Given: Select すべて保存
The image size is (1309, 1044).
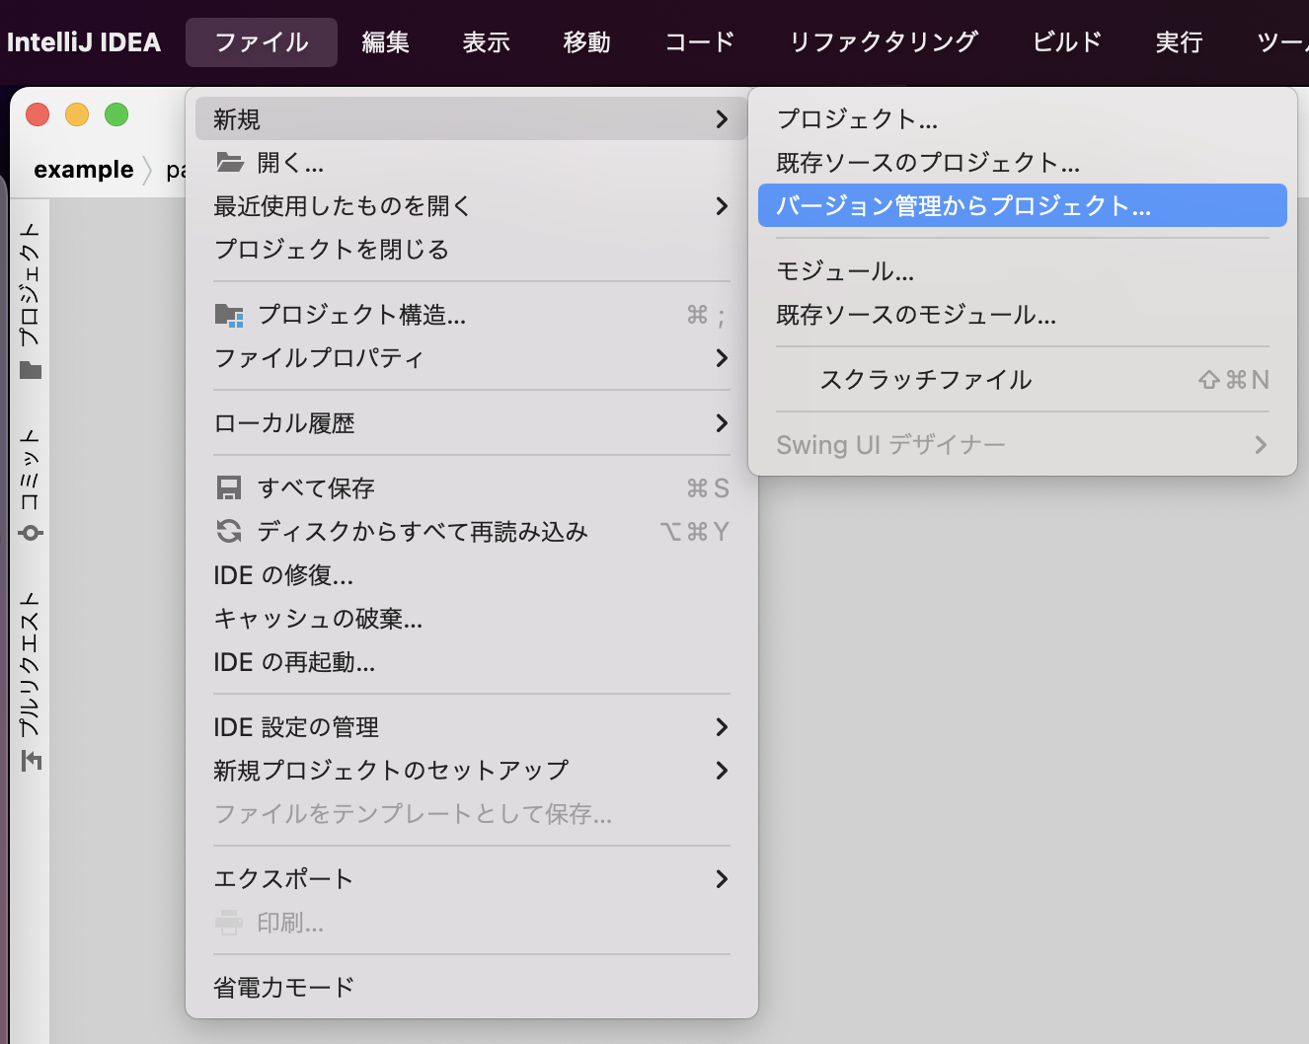Looking at the screenshot, I should pos(472,488).
